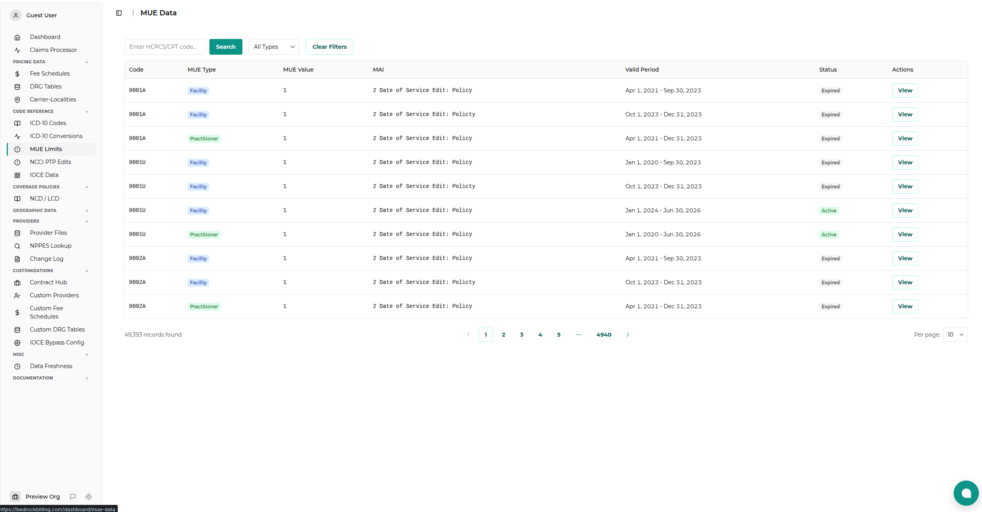This screenshot has width=982, height=512.
Task: Click the Guest User avatar icon
Action: 16,15
